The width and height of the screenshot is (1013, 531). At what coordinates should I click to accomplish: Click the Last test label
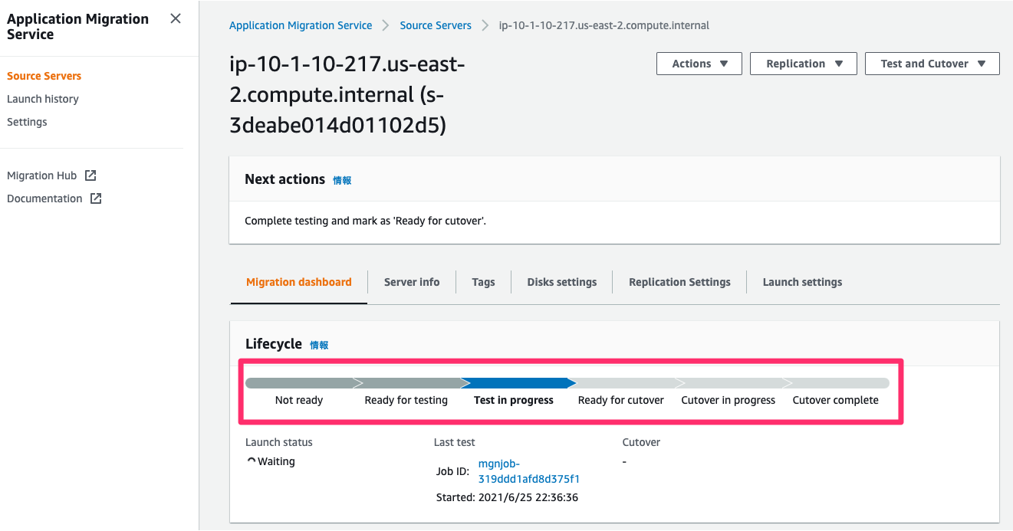455,442
